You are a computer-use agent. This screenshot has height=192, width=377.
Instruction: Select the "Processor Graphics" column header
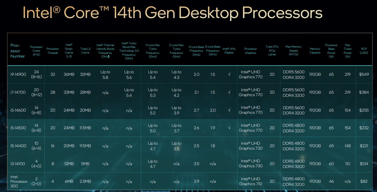coord(250,51)
